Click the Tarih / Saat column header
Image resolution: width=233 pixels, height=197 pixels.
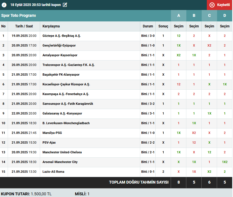[x=24, y=26]
